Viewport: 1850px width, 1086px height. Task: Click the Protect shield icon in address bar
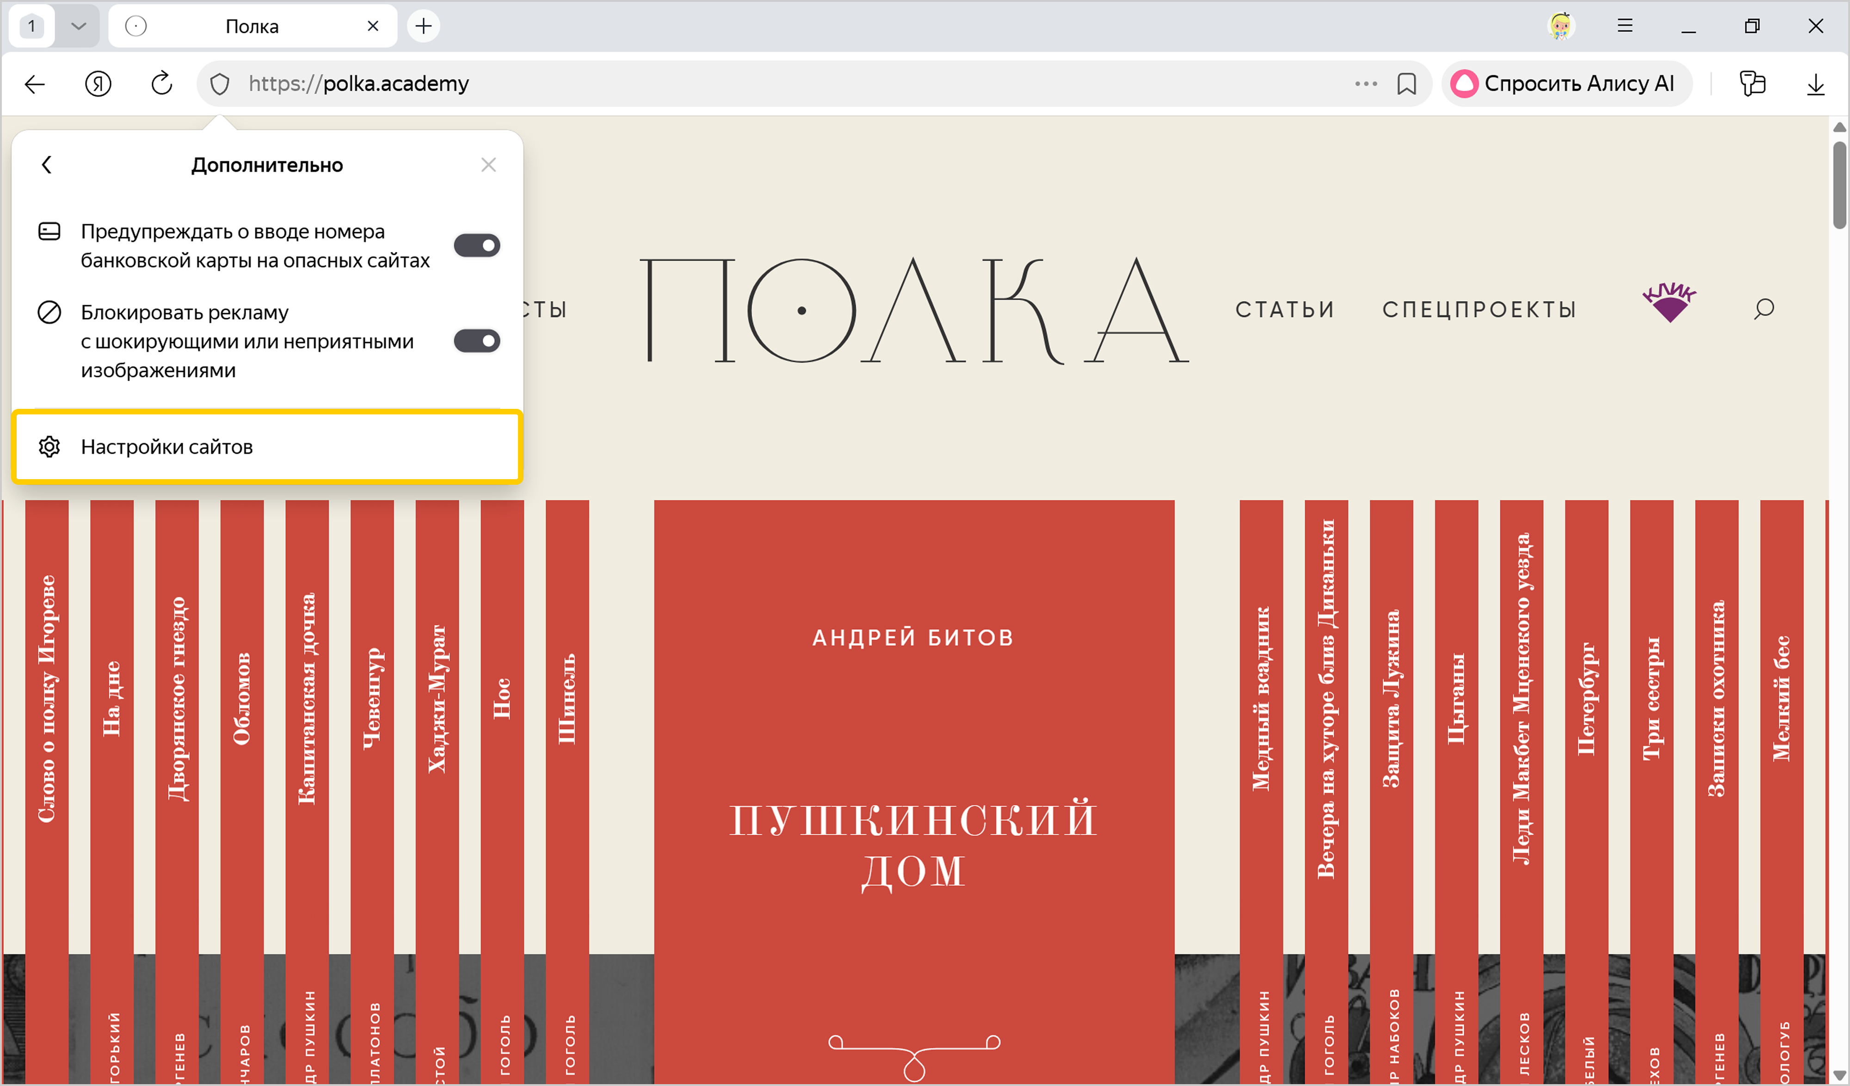pyautogui.click(x=220, y=84)
